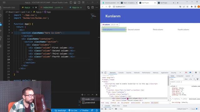Screen dimensions: 200x112
Task: Switch to the index.html editor tab
Action: tap(52, 7)
